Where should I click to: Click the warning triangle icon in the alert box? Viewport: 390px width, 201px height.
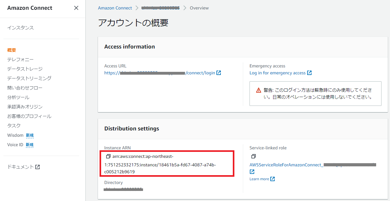(259, 90)
